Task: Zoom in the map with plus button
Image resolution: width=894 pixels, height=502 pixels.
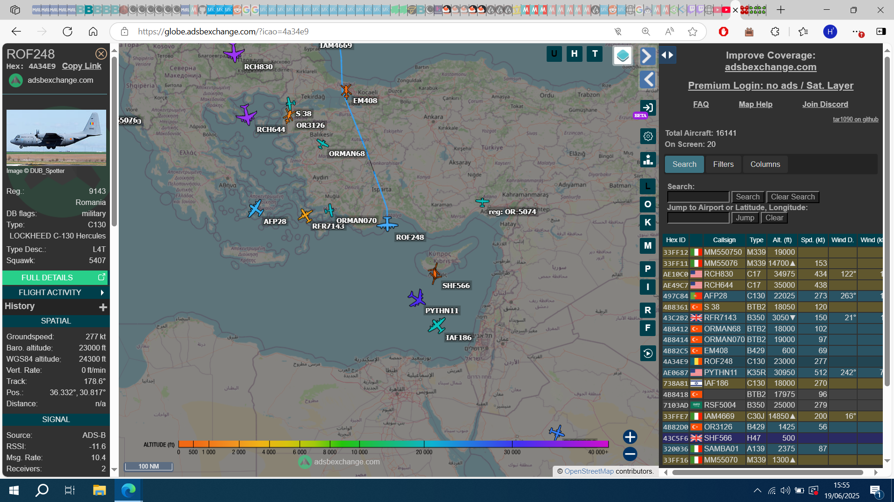Action: click(x=630, y=437)
